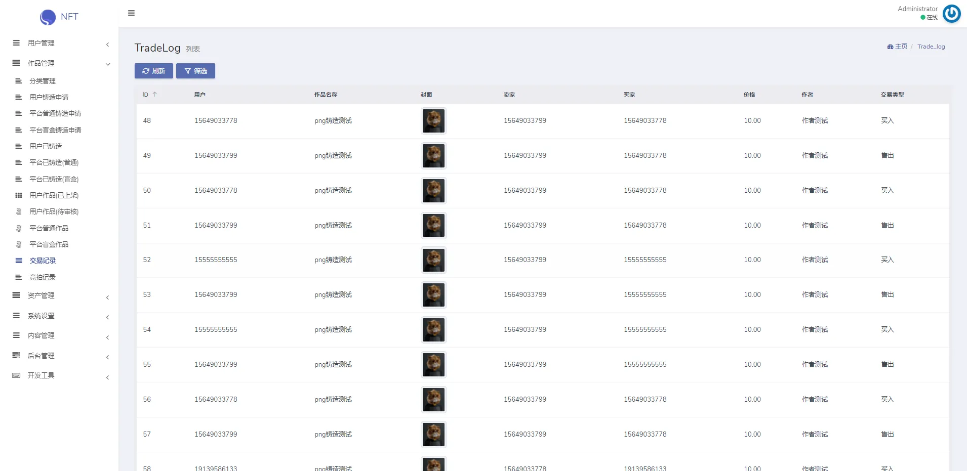
Task: Open the 竞拍记录 menu item
Action: point(43,277)
